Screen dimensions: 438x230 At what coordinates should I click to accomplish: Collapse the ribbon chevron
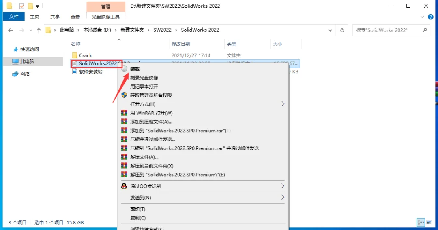pyautogui.click(x=422, y=17)
